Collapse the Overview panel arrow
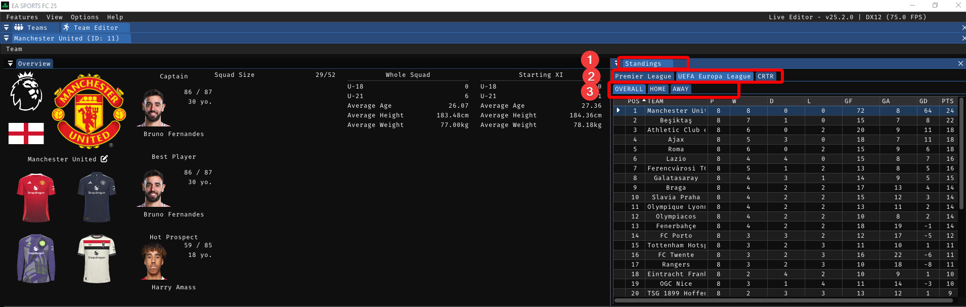Screen dimensions: 966x307 click(x=10, y=64)
